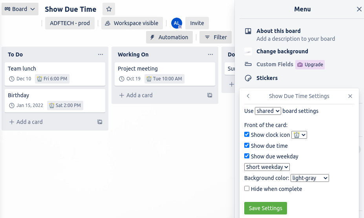Open Change background menu item
The height and width of the screenshot is (218, 364).
[282, 51]
